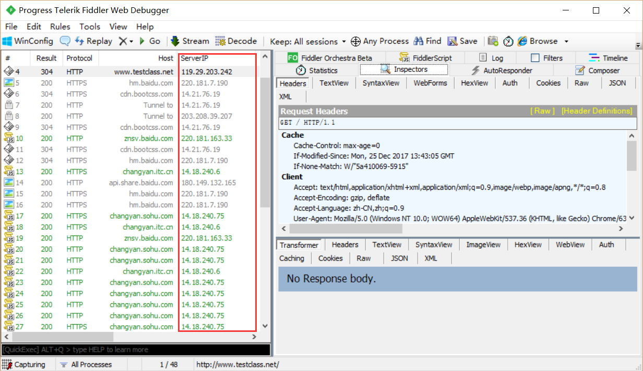Switch to the Statistics tab
This screenshot has height=371, width=643.
tap(317, 70)
